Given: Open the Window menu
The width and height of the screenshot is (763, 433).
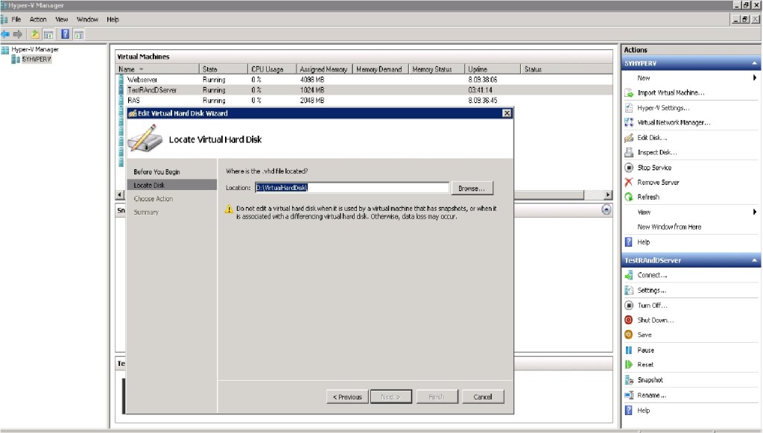Looking at the screenshot, I should point(87,19).
